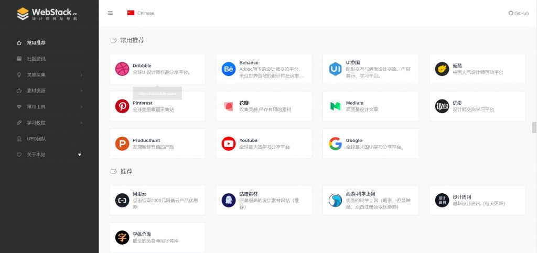Click the Google G logo
The width and height of the screenshot is (537, 253).
click(335, 144)
